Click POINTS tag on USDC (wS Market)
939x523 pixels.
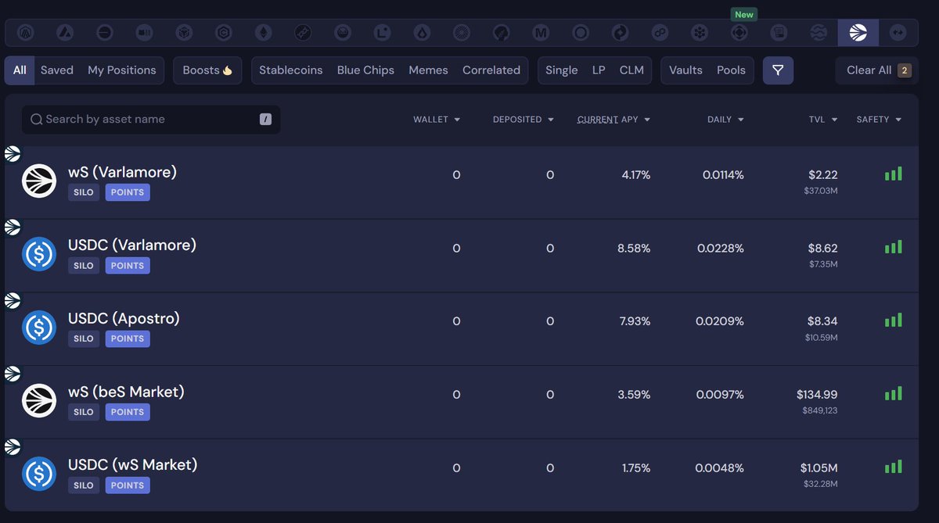[x=128, y=485]
